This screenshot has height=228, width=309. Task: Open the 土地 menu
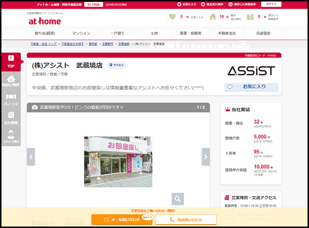154,33
